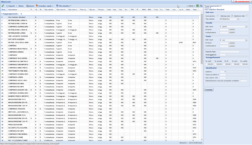Click the Importo fisso field

tap(229, 52)
